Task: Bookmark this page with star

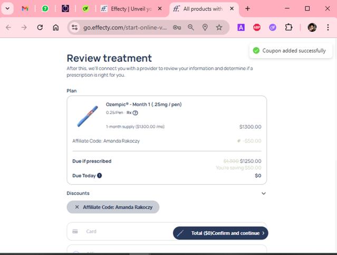Action: click(219, 27)
